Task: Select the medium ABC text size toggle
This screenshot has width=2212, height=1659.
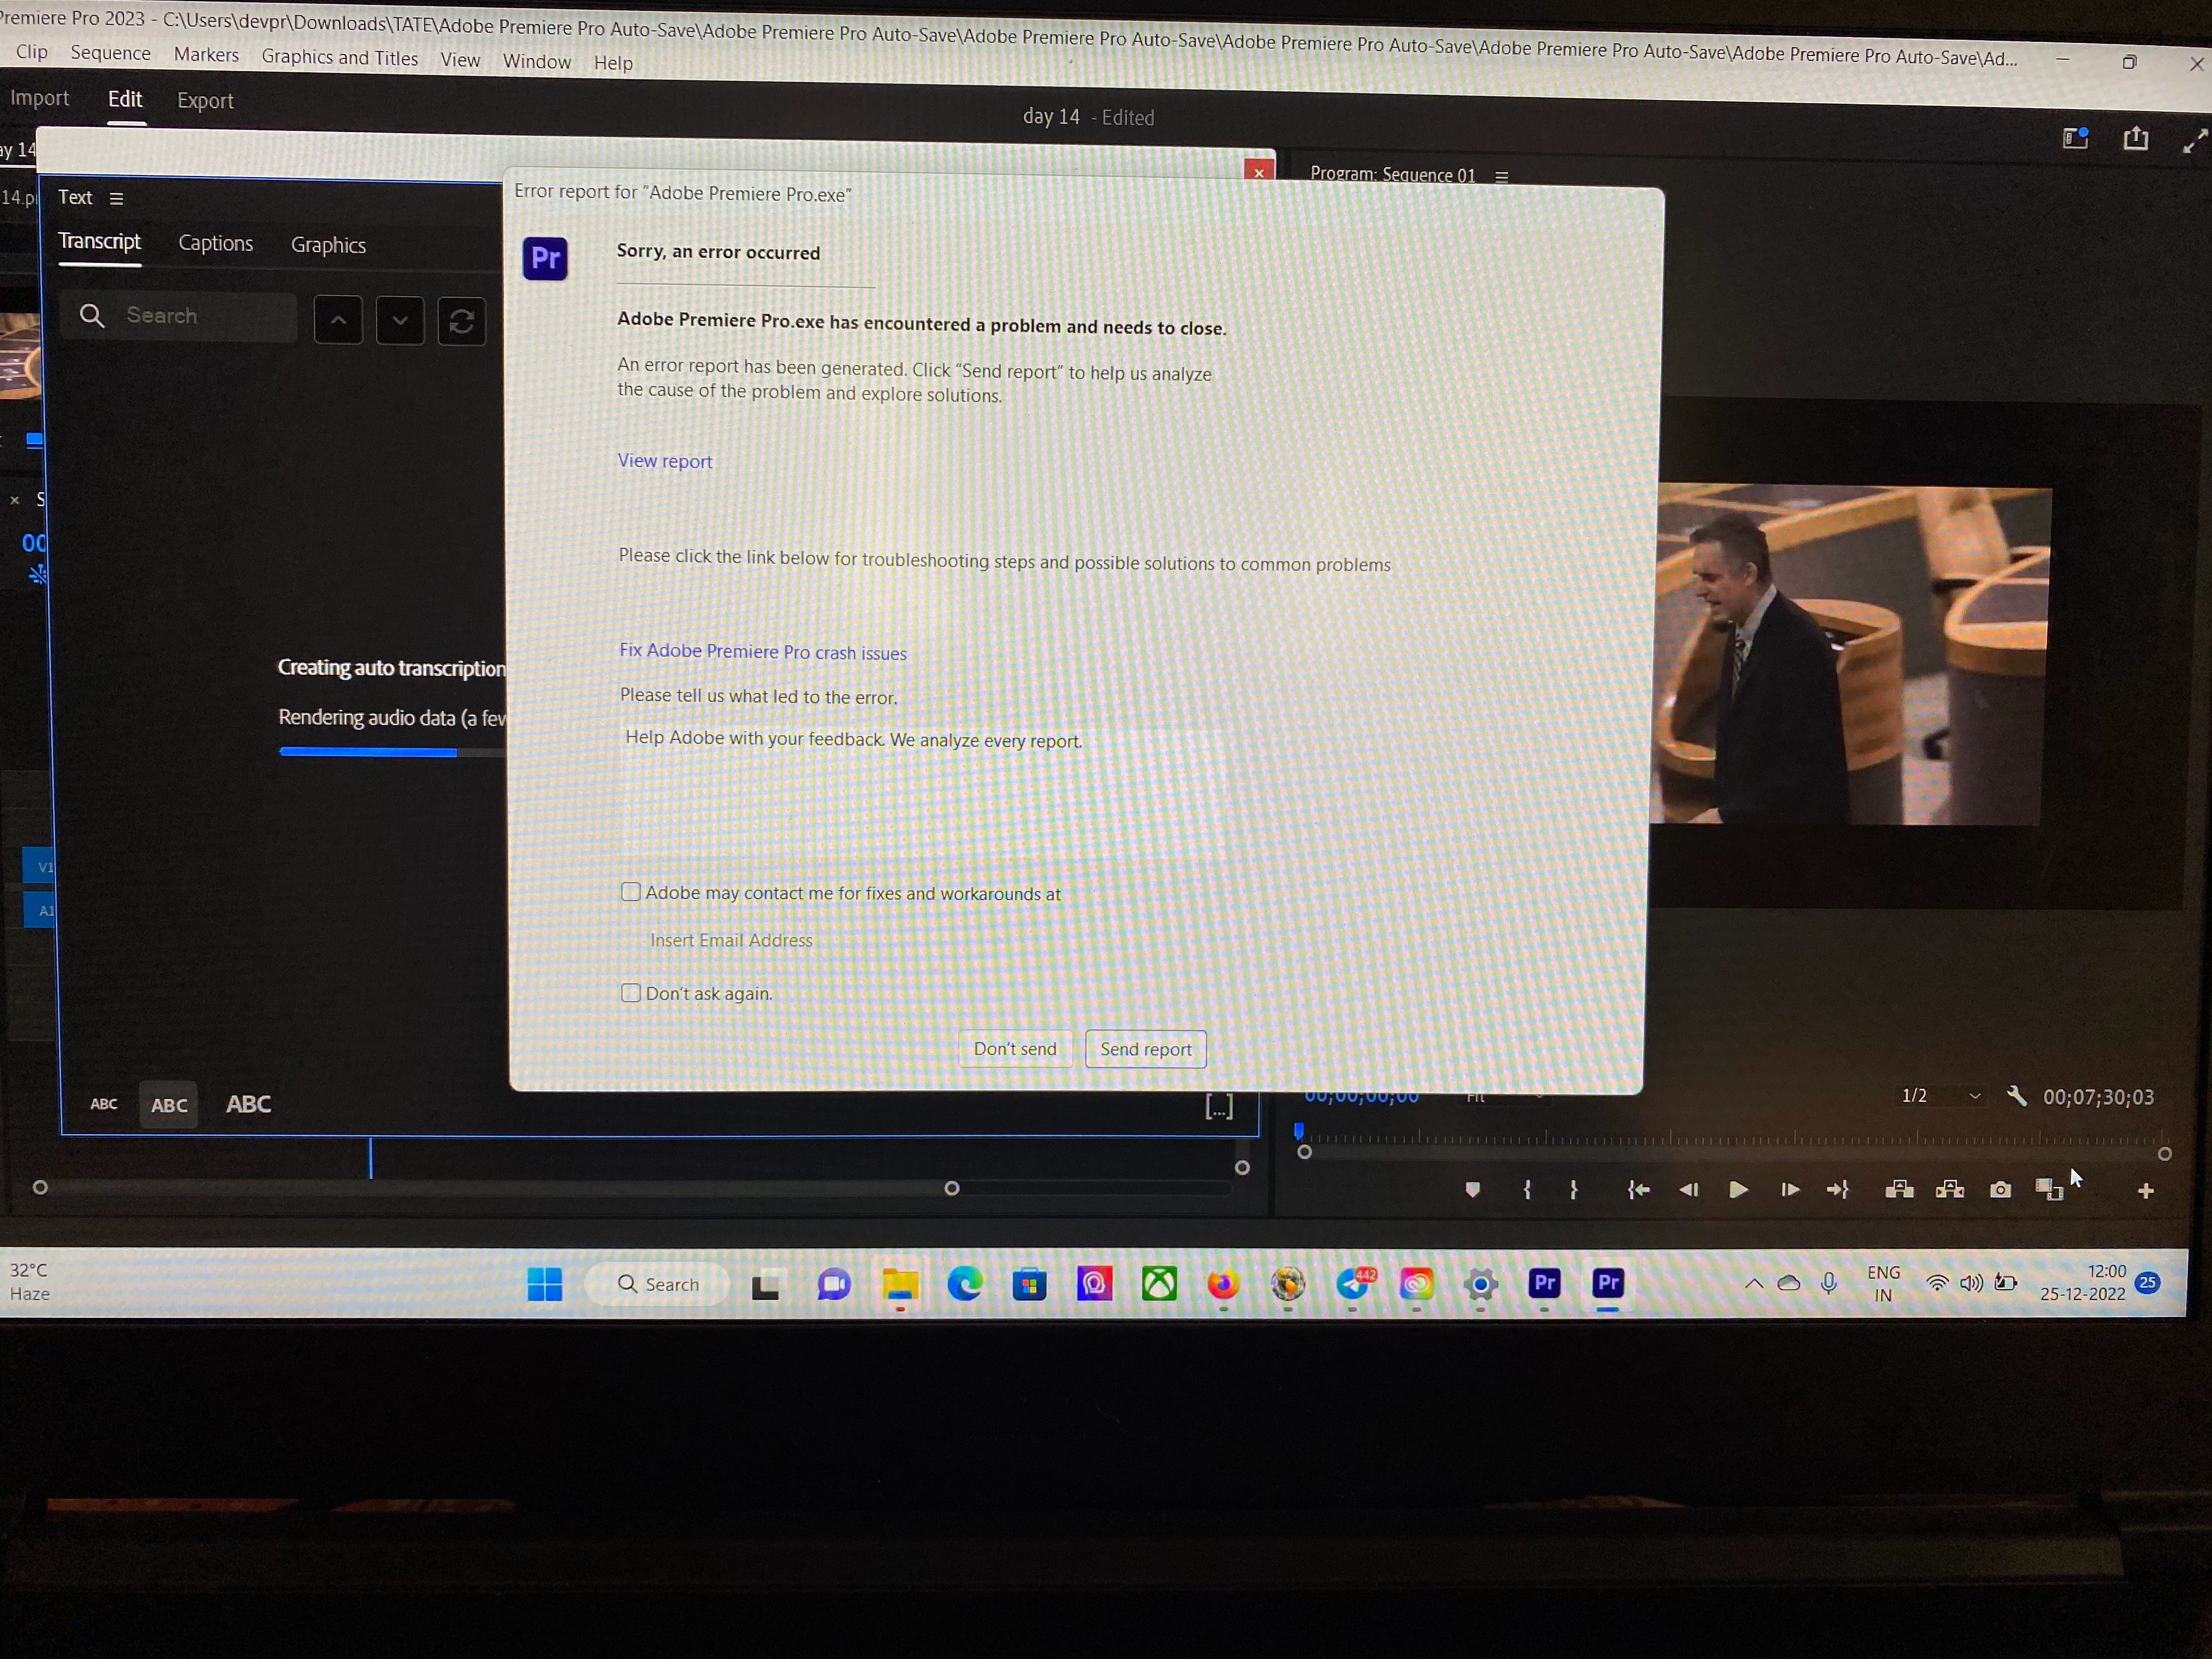Action: tap(168, 1104)
